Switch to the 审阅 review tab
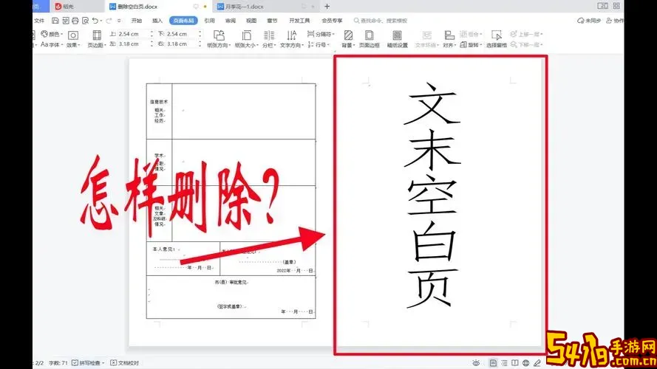 231,21
